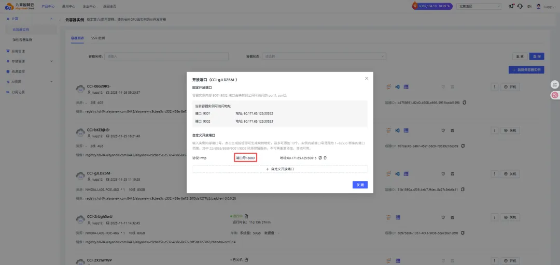Open the customer support headset icon
This screenshot has height=265, width=560.
(x=520, y=7)
